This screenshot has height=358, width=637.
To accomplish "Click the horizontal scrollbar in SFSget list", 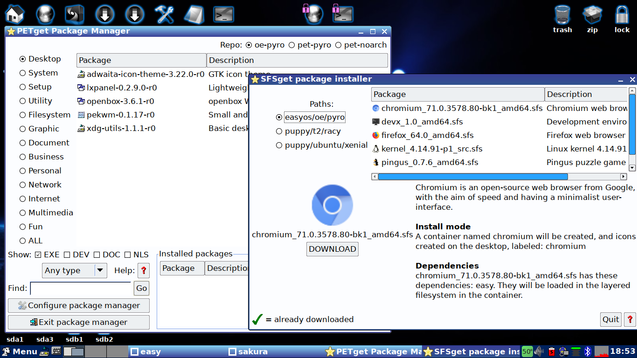I will tap(473, 177).
